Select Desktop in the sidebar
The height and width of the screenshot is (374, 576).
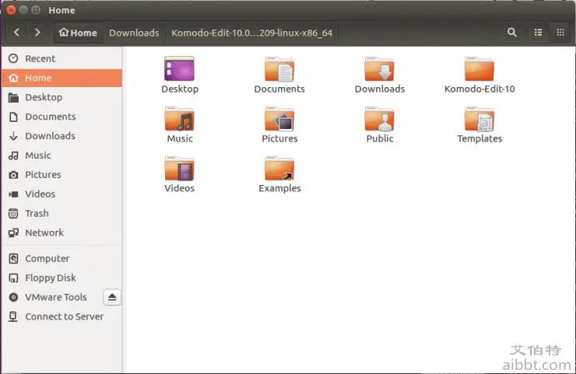click(62, 97)
